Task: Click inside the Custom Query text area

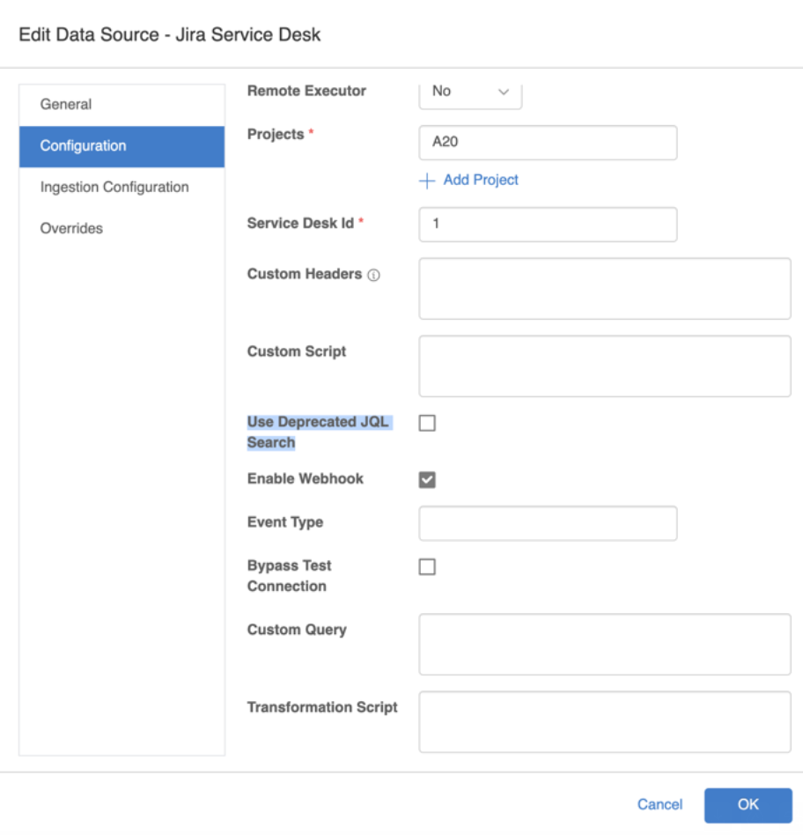Action: [x=604, y=645]
